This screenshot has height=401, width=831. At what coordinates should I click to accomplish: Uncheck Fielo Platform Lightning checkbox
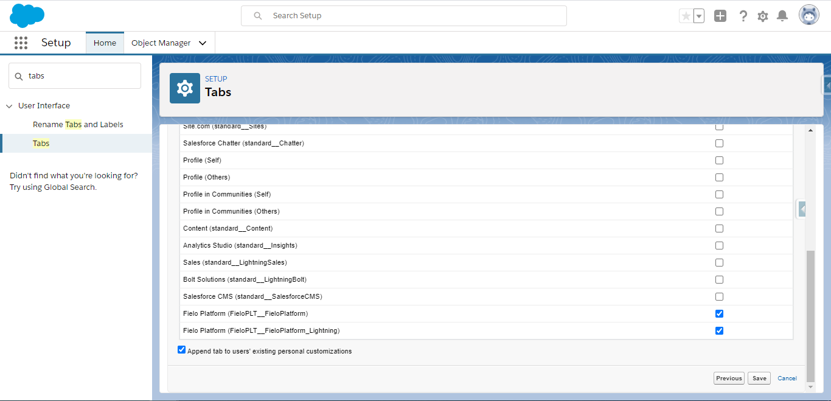tap(719, 331)
